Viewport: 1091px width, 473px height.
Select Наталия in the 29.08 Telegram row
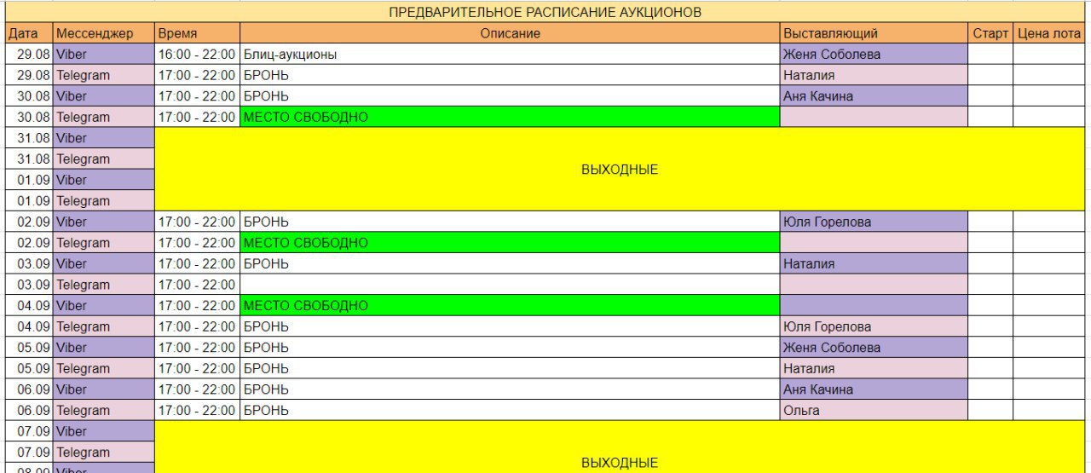874,75
